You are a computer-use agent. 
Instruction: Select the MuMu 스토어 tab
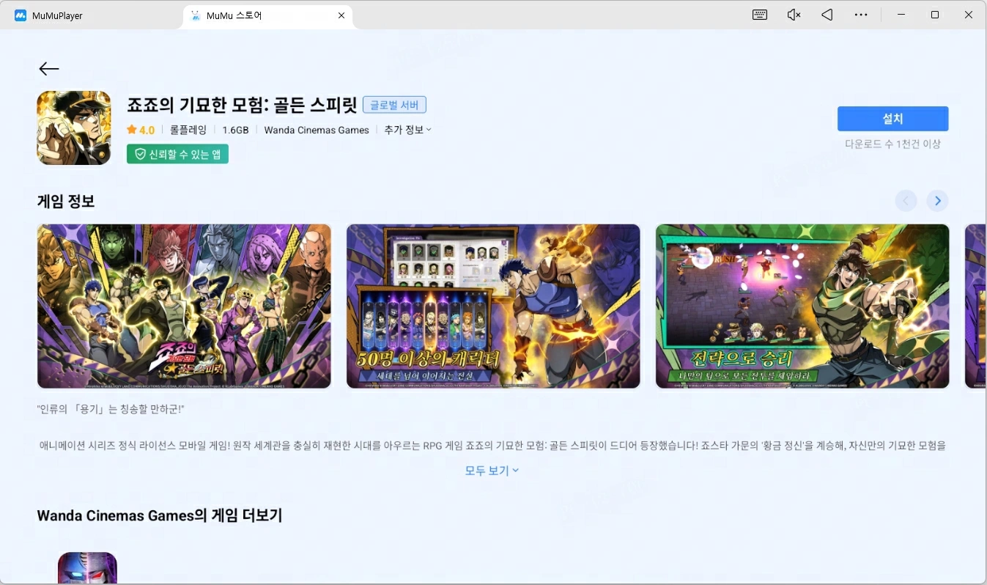267,15
